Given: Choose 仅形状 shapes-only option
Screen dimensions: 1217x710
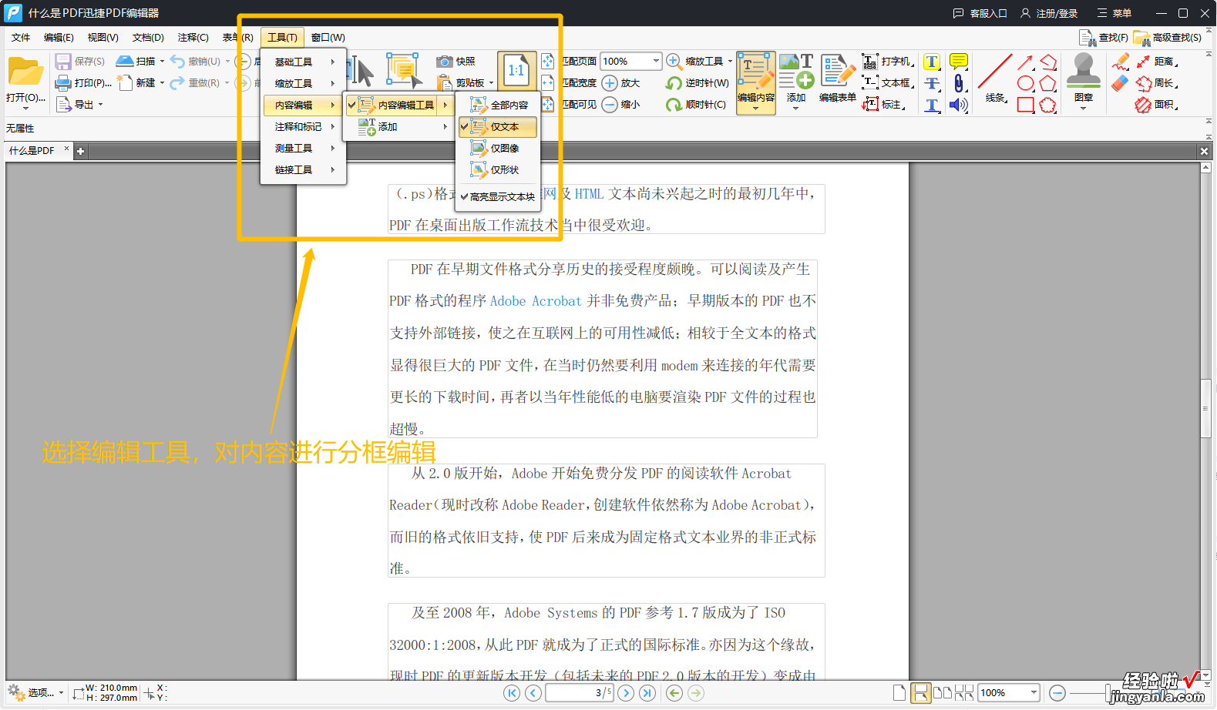Looking at the screenshot, I should [498, 169].
